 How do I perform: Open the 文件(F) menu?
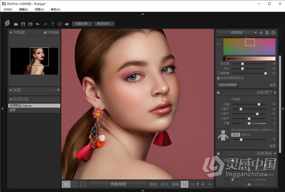tap(8, 9)
